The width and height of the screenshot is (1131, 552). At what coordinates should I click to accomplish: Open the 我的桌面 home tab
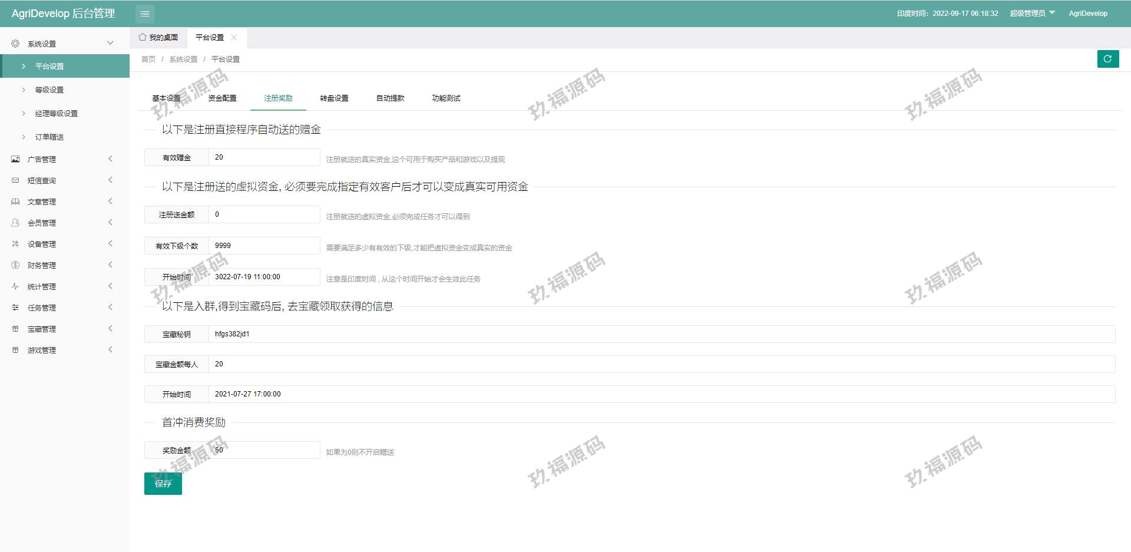click(158, 38)
